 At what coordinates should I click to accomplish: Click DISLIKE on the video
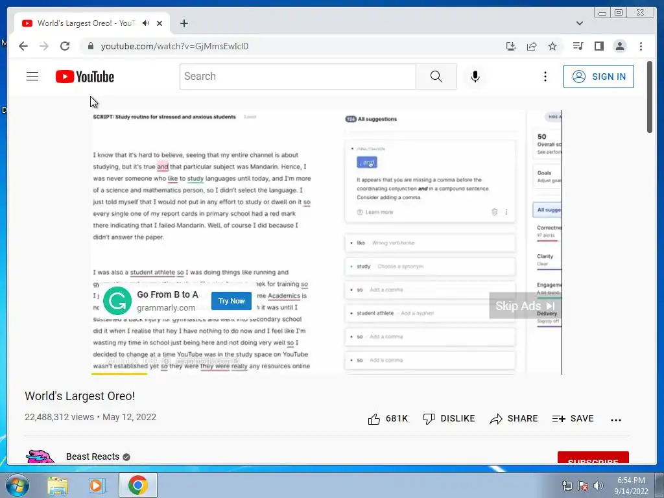(x=449, y=419)
